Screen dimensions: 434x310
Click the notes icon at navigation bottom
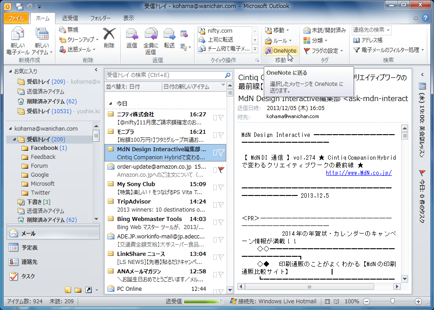coord(68,290)
